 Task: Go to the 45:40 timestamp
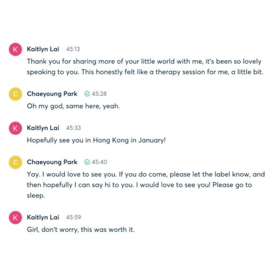coord(99,162)
